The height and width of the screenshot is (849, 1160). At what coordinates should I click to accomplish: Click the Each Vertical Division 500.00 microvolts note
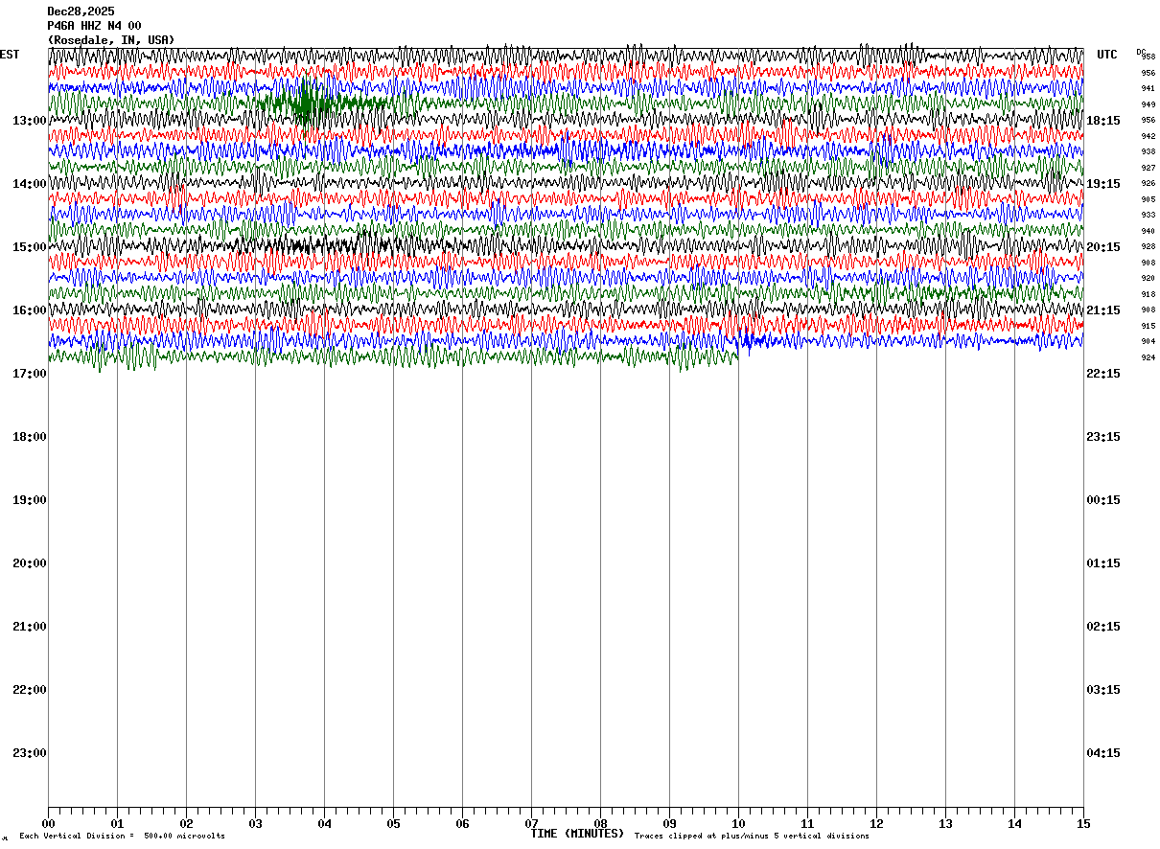123,837
